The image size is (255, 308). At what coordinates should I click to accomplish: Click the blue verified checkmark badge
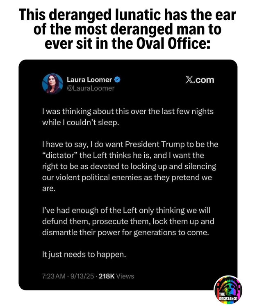(117, 80)
